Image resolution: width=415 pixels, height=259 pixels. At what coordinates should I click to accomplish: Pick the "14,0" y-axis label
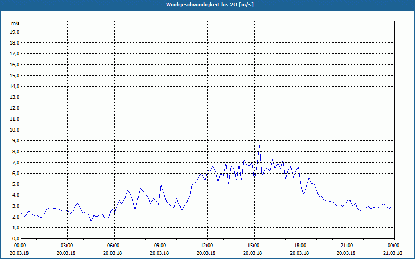pyautogui.click(x=15, y=86)
